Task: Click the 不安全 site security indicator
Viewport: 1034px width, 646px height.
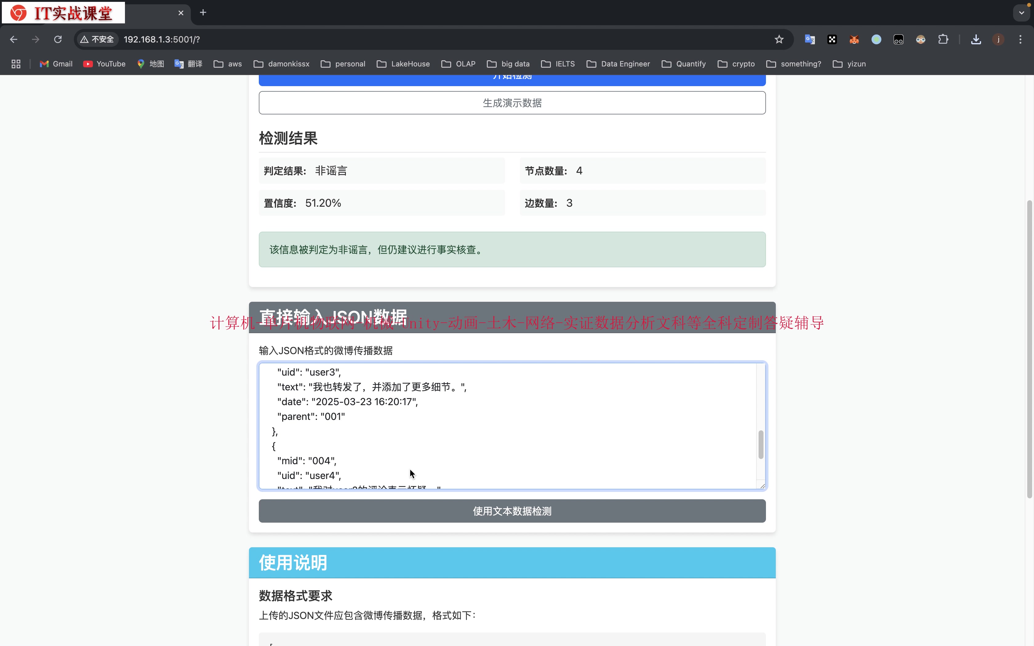Action: 98,39
